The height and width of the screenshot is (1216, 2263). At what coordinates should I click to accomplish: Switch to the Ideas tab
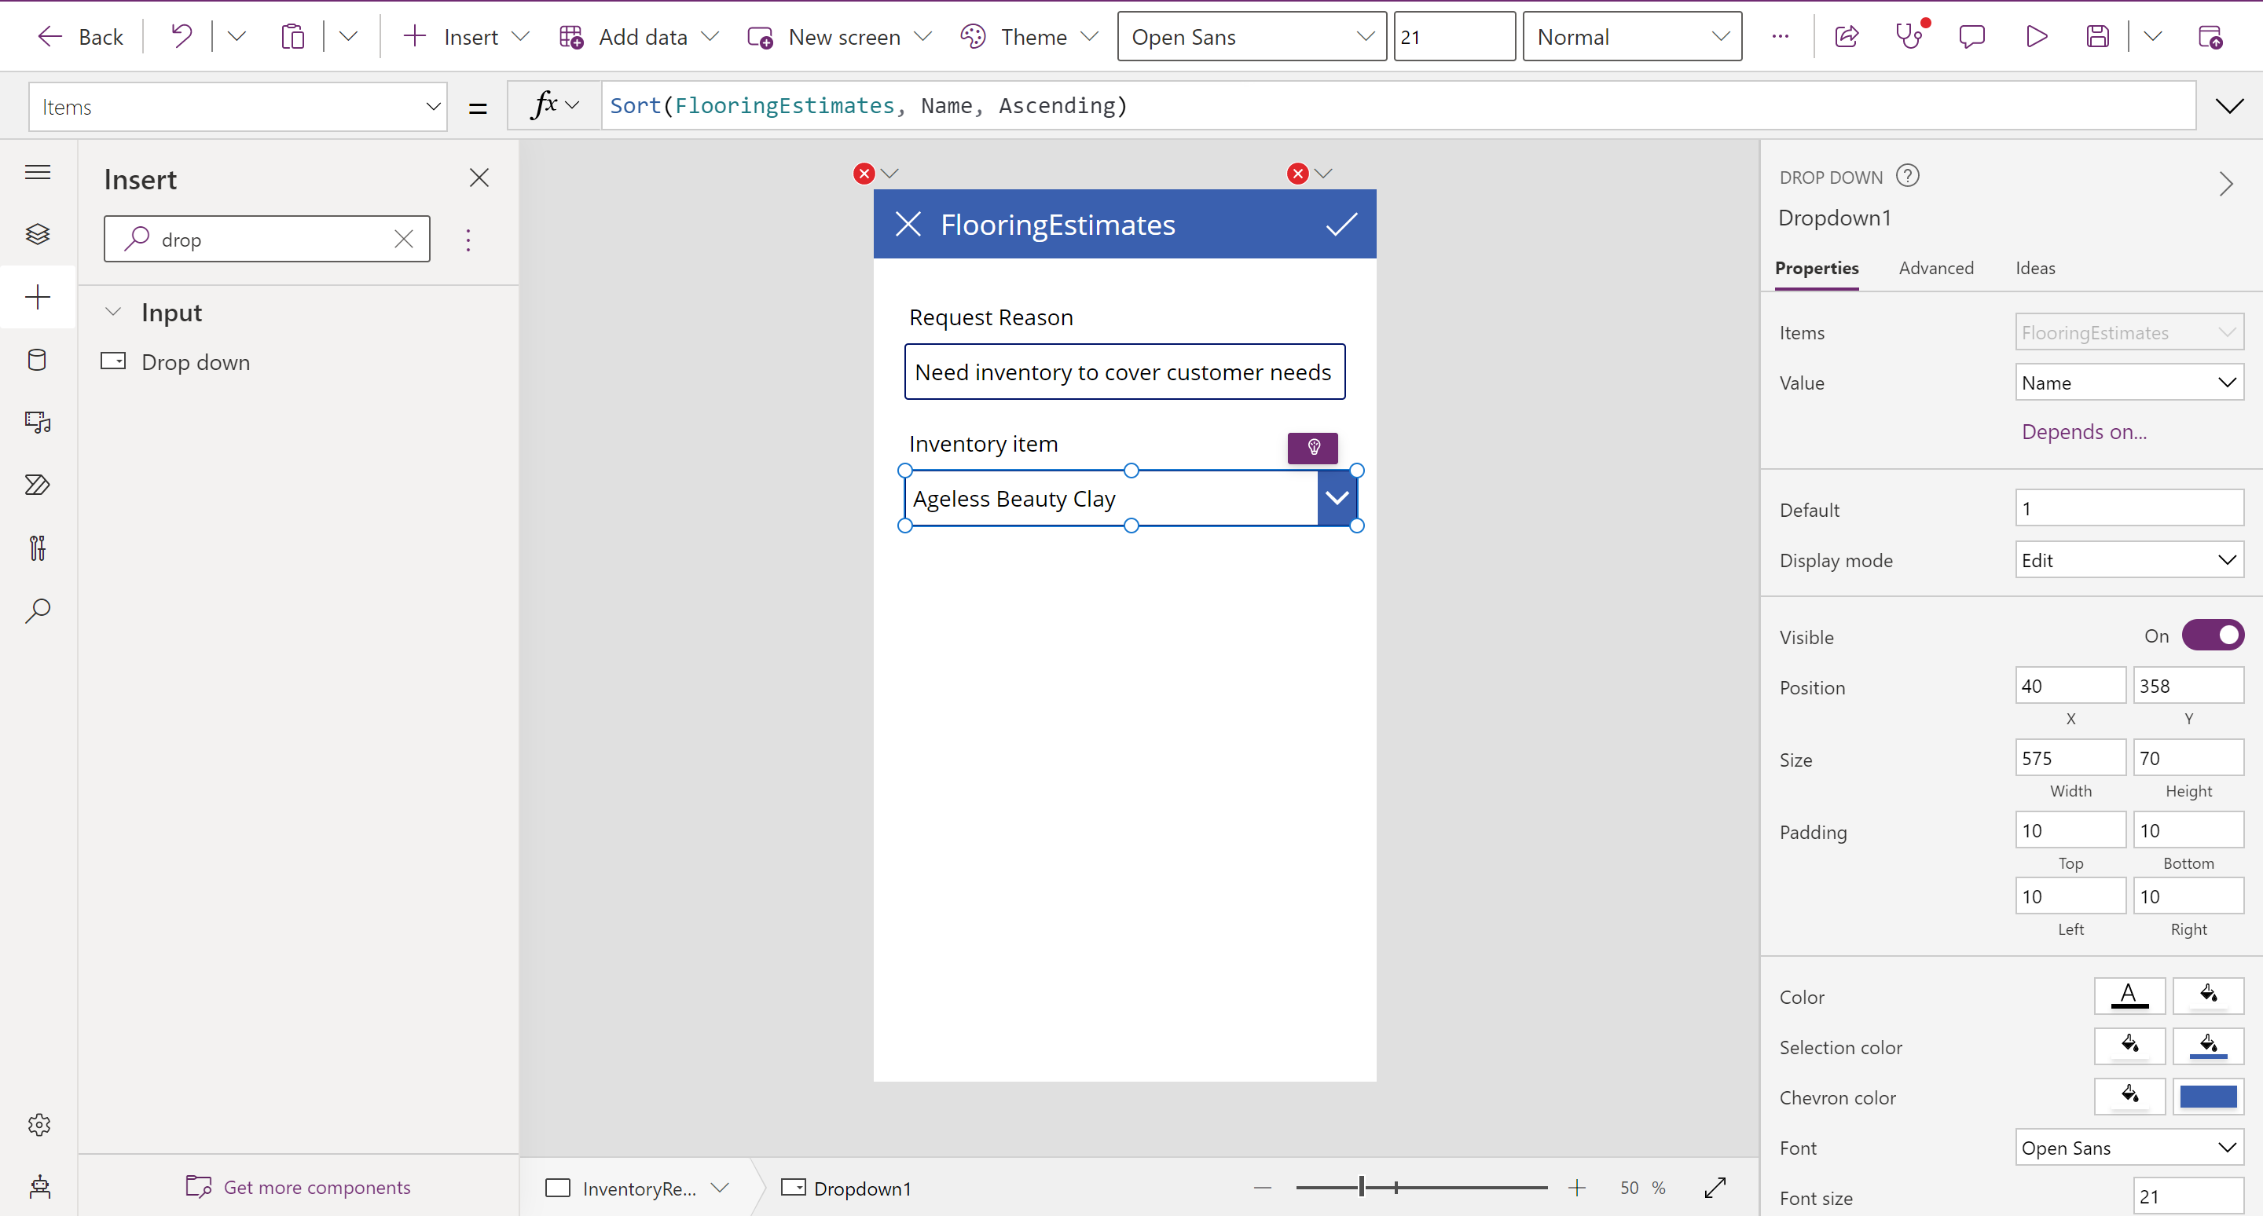pyautogui.click(x=2034, y=268)
